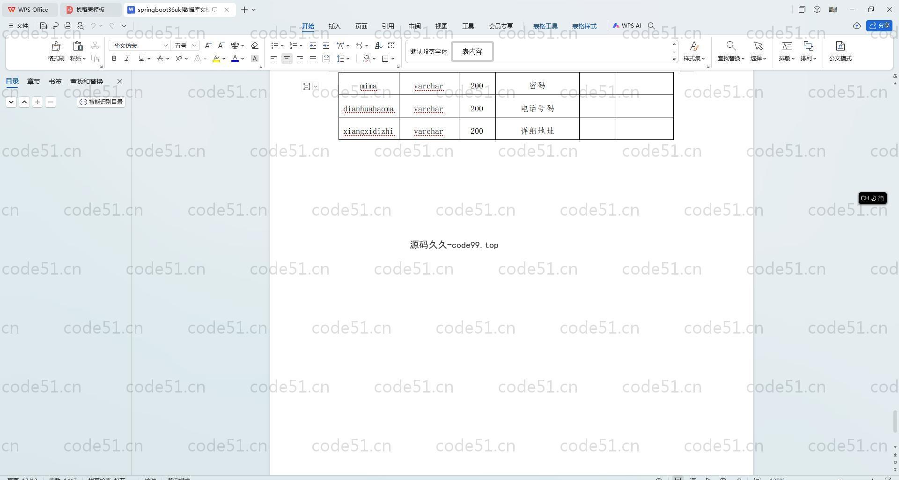Align text right

tap(300, 58)
